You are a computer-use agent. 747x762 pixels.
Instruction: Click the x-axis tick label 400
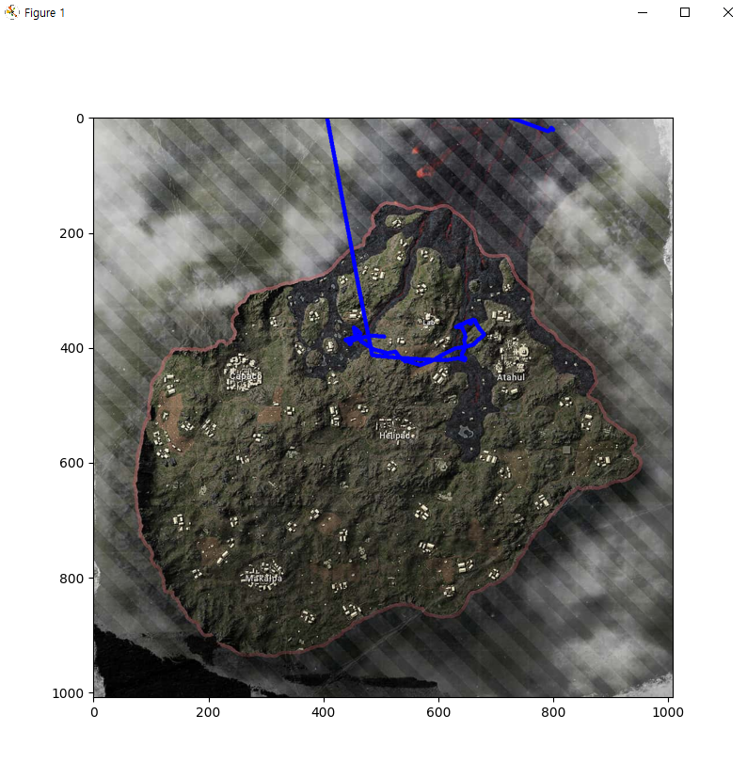[x=324, y=712]
